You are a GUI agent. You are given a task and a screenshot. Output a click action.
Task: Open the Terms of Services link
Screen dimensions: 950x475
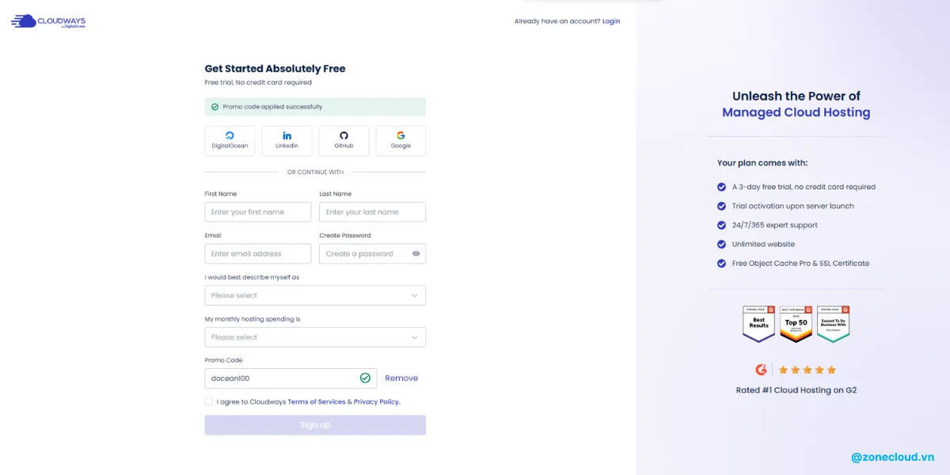[x=317, y=402]
